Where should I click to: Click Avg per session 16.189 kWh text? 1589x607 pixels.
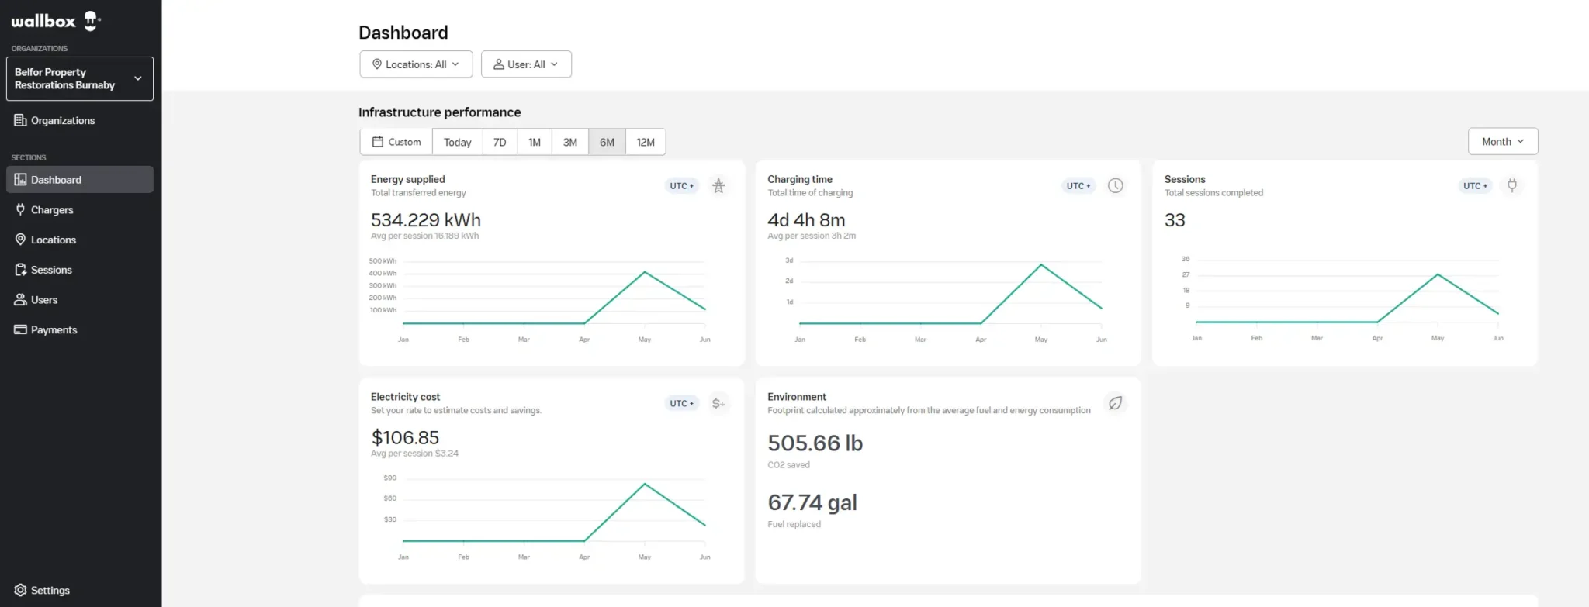click(x=424, y=236)
